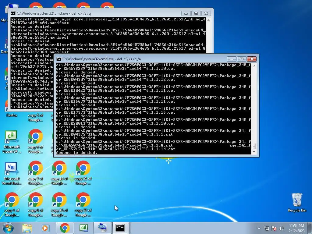Click the front cmd window title bar text
The height and width of the screenshot is (234, 312).
101,59
